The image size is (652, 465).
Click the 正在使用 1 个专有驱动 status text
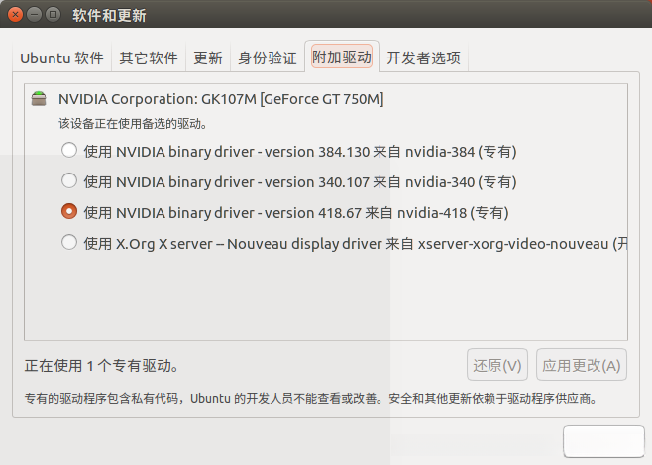click(x=102, y=366)
